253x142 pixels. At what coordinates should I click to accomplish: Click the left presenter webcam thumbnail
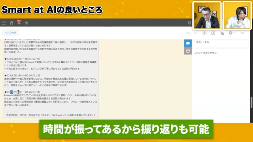tap(207, 15)
